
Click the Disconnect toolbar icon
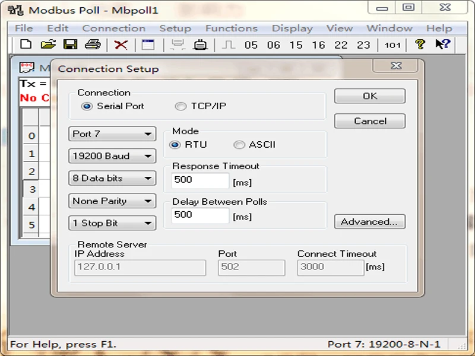point(200,45)
